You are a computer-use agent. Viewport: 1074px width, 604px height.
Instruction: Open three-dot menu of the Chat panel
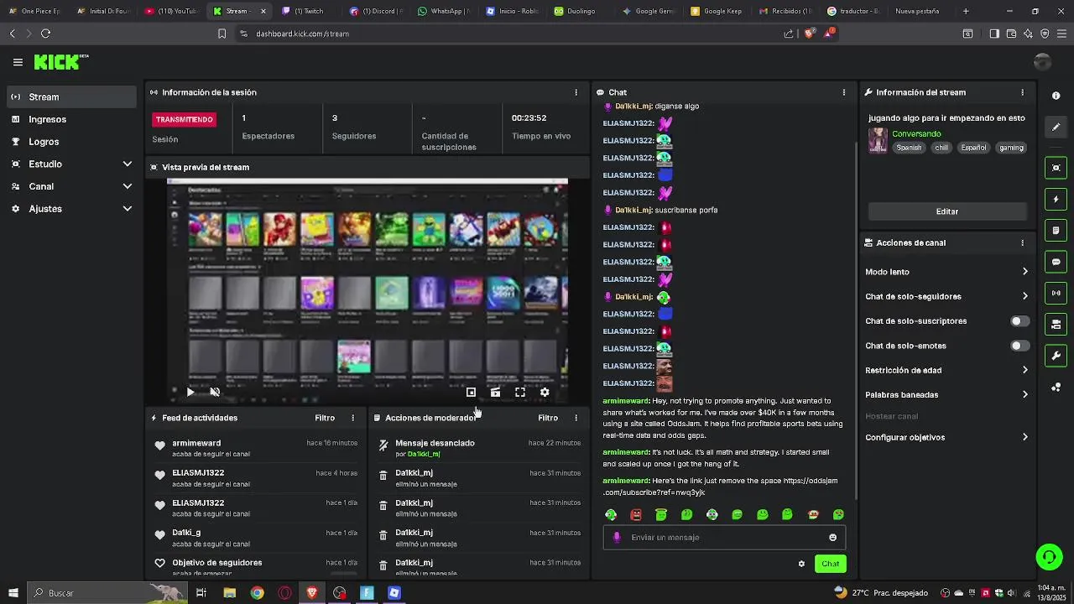tap(844, 92)
